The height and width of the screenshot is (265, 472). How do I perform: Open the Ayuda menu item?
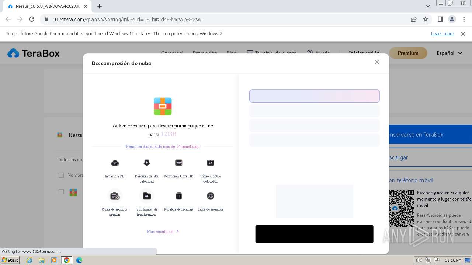(318, 53)
